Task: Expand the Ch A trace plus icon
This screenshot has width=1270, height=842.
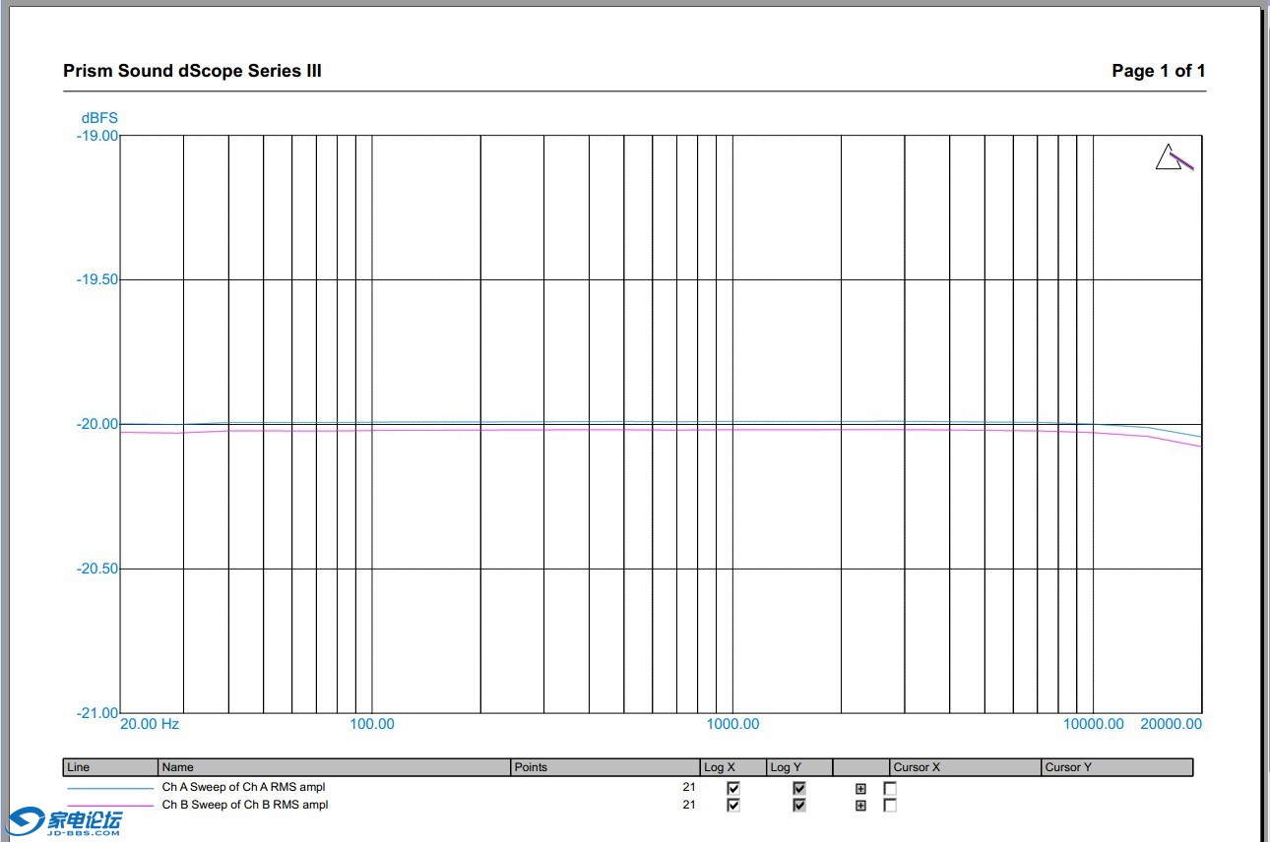Action: pyautogui.click(x=860, y=789)
